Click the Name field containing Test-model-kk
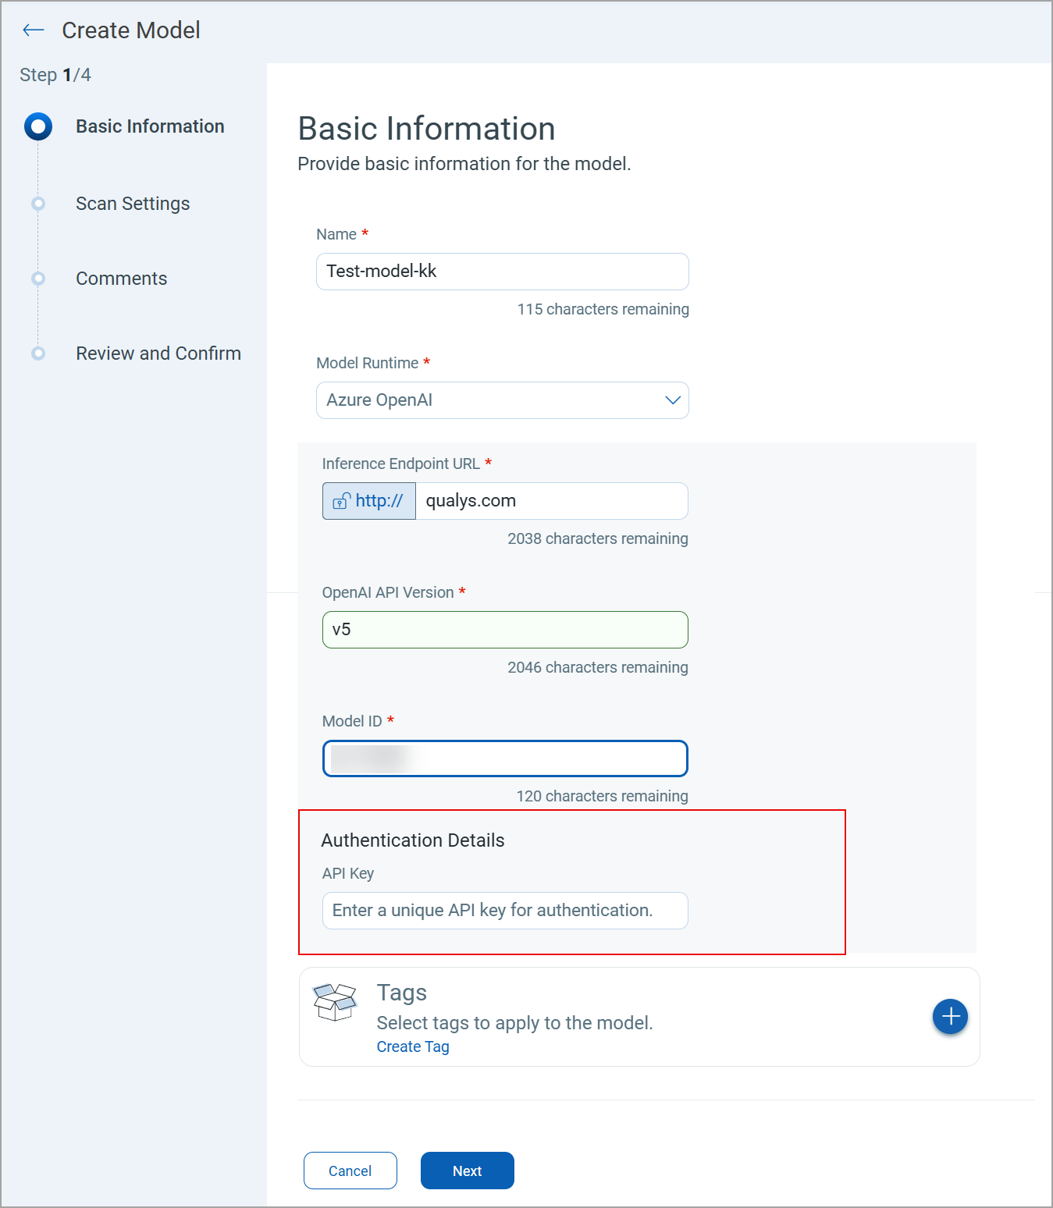 point(502,272)
